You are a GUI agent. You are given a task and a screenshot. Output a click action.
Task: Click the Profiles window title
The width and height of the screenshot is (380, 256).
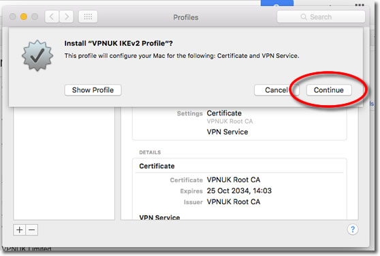coord(186,17)
